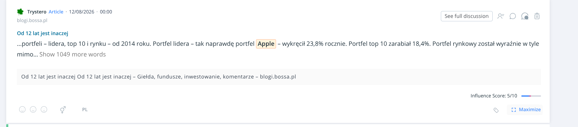
Task: Click the See full discussion button
Action: [x=466, y=16]
